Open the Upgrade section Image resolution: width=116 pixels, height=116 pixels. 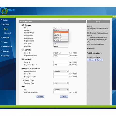[x=6, y=51]
